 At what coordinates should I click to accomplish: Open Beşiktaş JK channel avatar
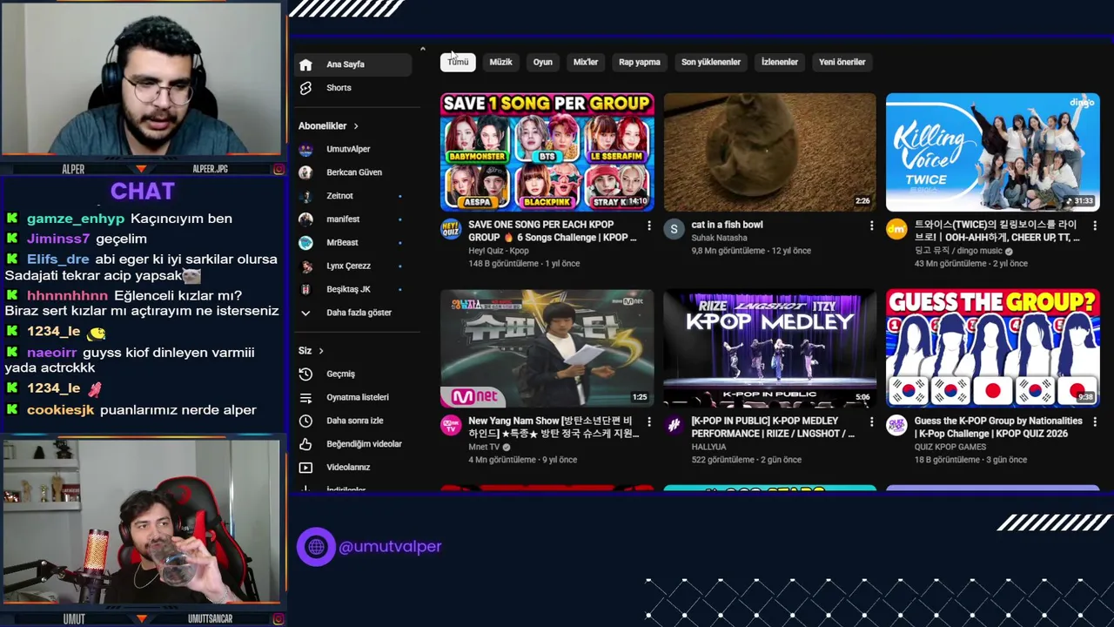tap(305, 289)
